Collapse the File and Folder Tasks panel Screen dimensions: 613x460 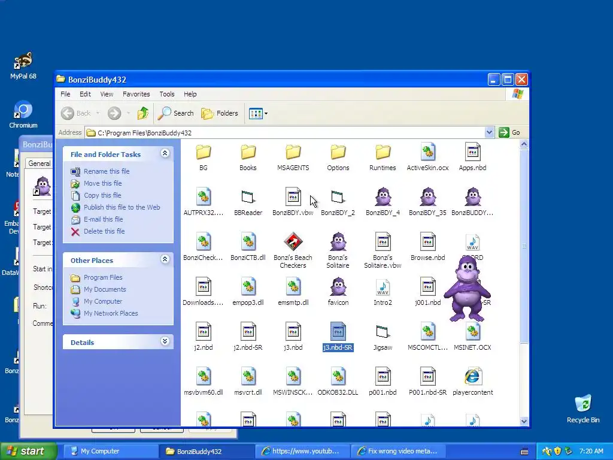coord(165,153)
